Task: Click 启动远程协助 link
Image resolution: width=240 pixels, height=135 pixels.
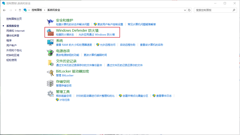Action: point(127,45)
